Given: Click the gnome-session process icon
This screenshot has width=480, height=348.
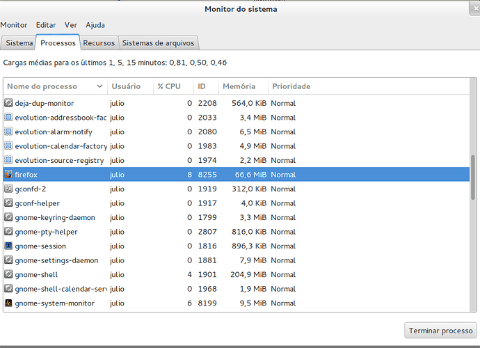Looking at the screenshot, I should [8, 246].
